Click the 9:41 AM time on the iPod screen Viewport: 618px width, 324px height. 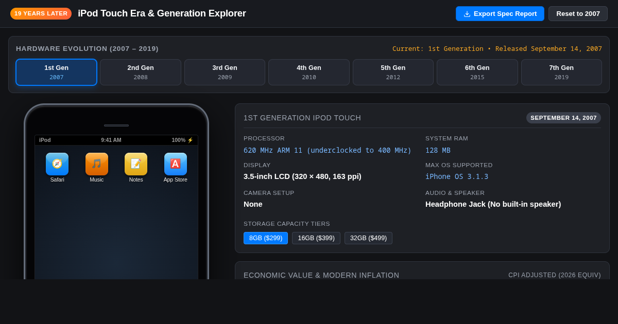111,140
